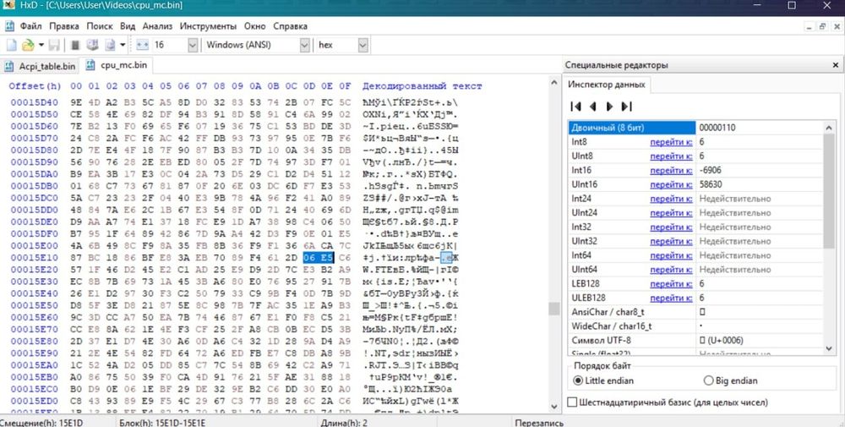The height and width of the screenshot is (427, 845).
Task: Select Big endian byte order
Action: (x=730, y=380)
